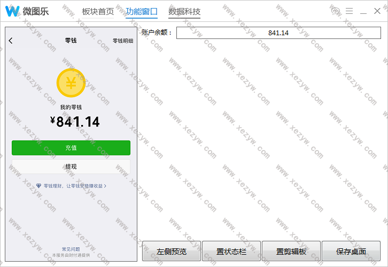The width and height of the screenshot is (388, 267).
Task: Tap the 提现 button
Action: click(x=71, y=167)
